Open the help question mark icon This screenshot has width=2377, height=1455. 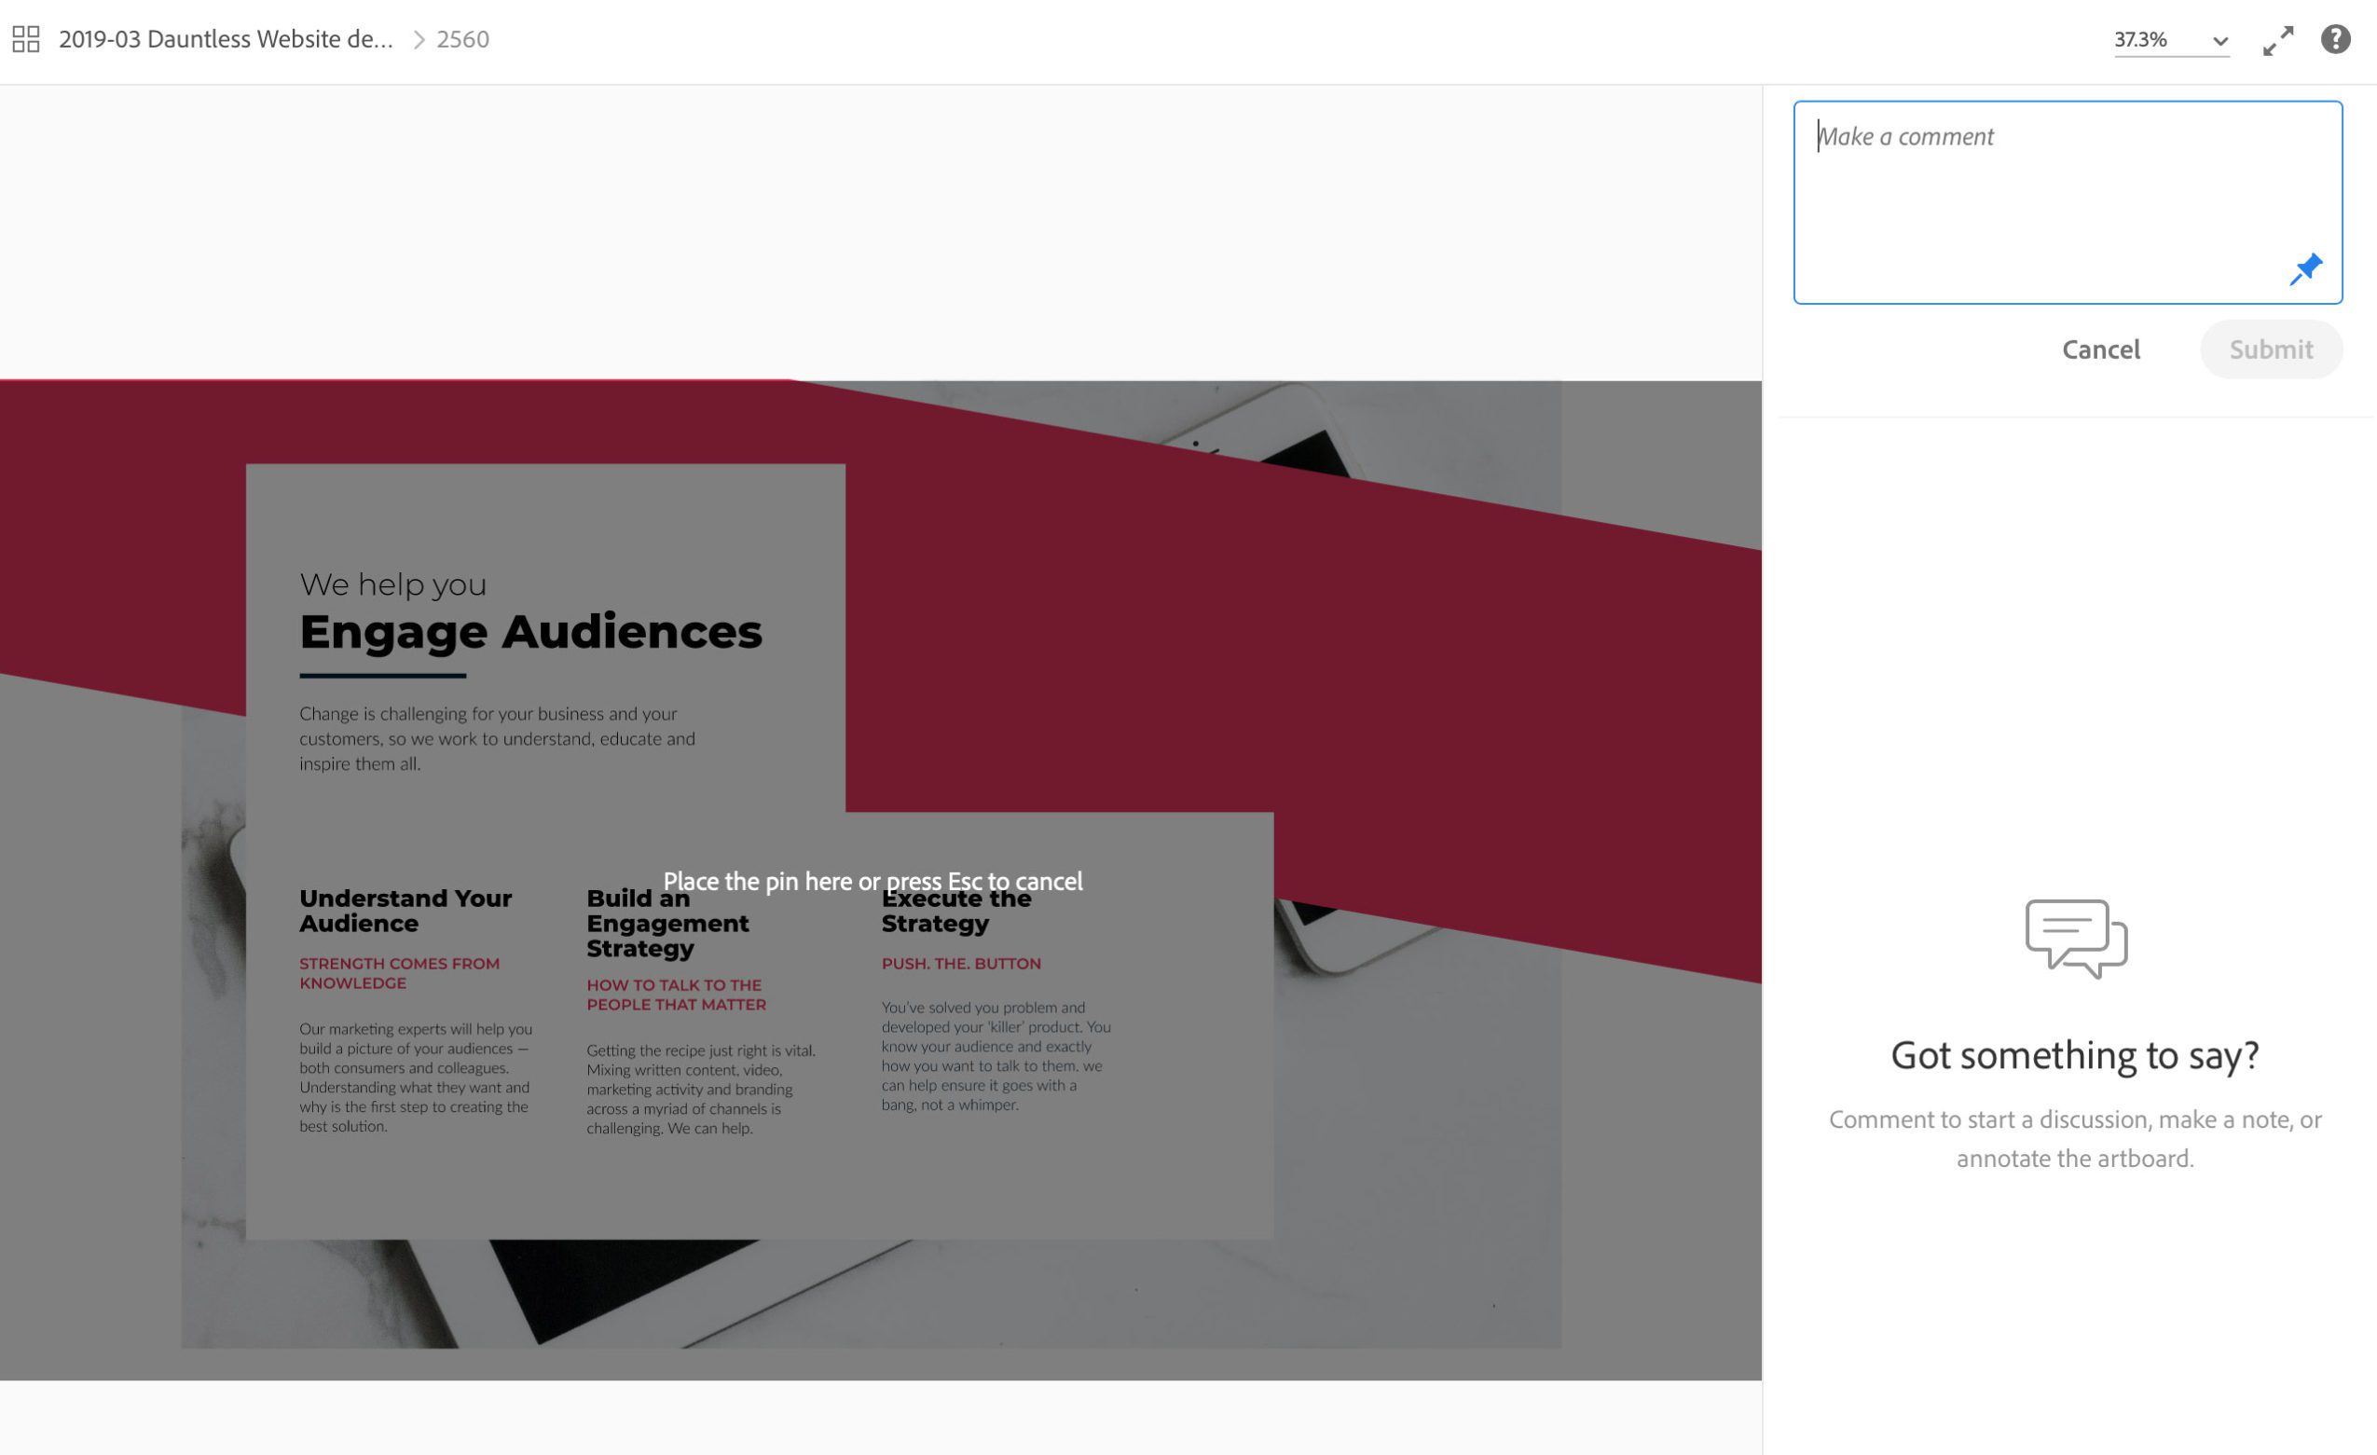point(2334,39)
